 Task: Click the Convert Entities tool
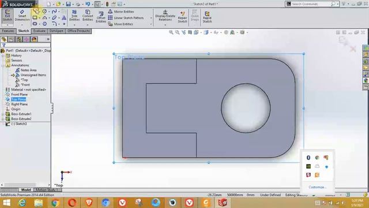88,16
